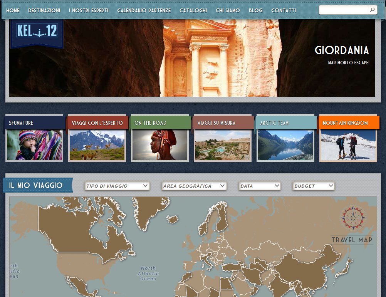Select Egypt on the travel map
This screenshot has height=297, width=386.
tap(226, 284)
